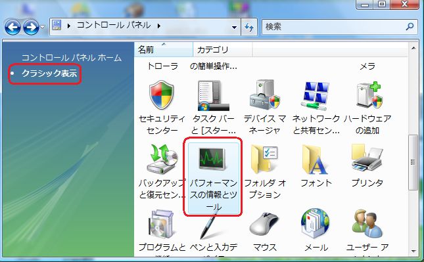
Task: Open the フォント folder icon
Action: (315, 160)
